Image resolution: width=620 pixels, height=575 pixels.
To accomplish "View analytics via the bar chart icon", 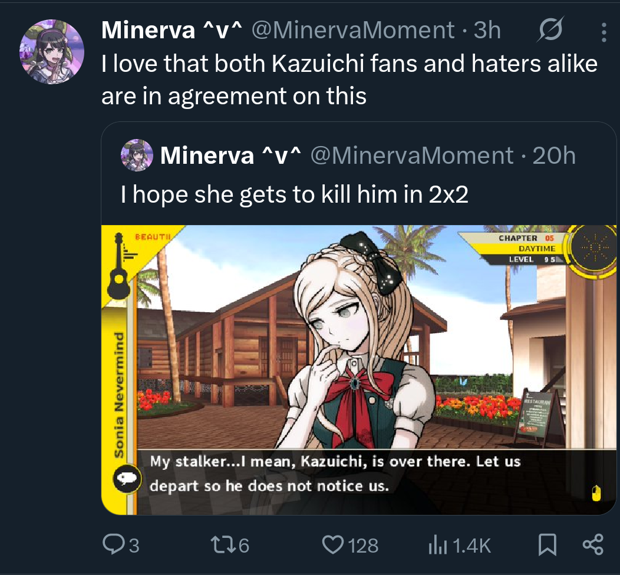I will 437,546.
